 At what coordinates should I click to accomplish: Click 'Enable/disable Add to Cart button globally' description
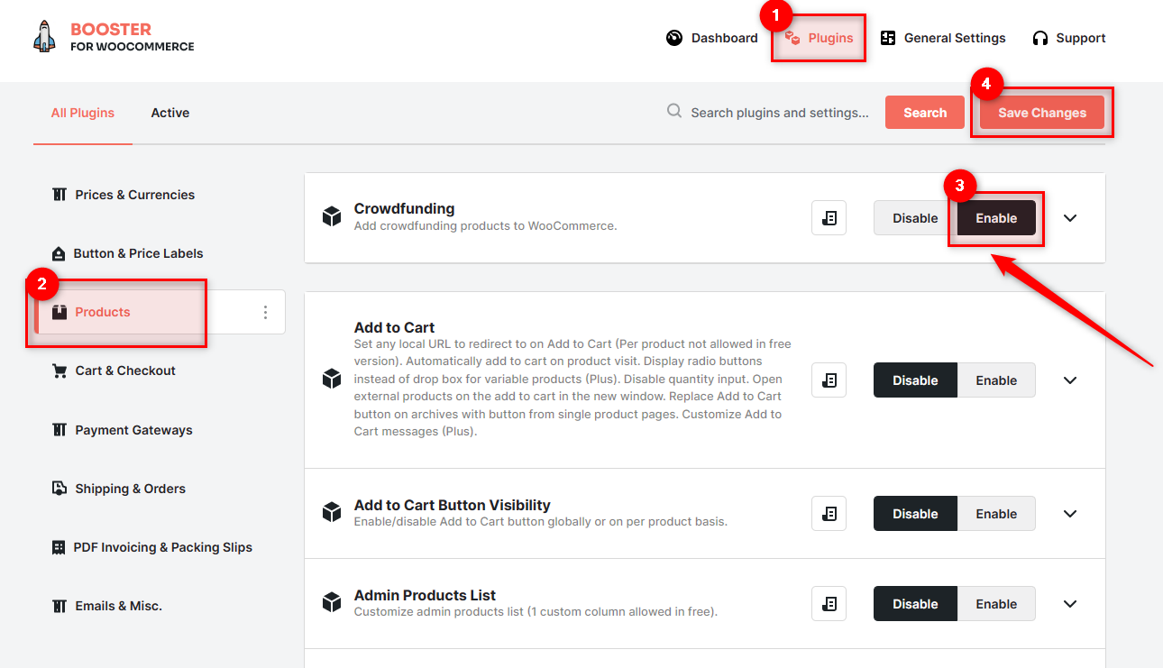(x=540, y=521)
